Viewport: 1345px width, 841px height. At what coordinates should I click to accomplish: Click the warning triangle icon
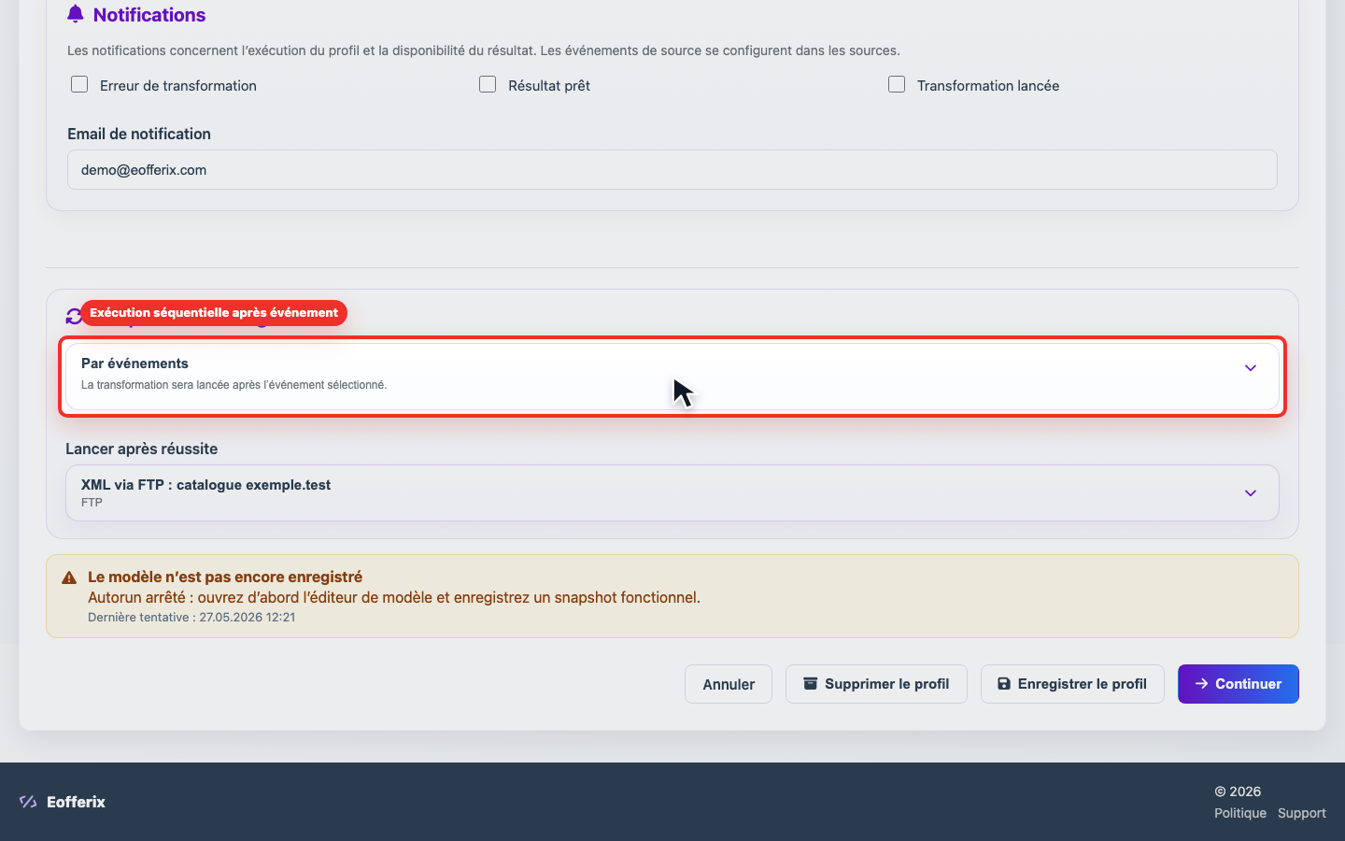click(x=69, y=578)
